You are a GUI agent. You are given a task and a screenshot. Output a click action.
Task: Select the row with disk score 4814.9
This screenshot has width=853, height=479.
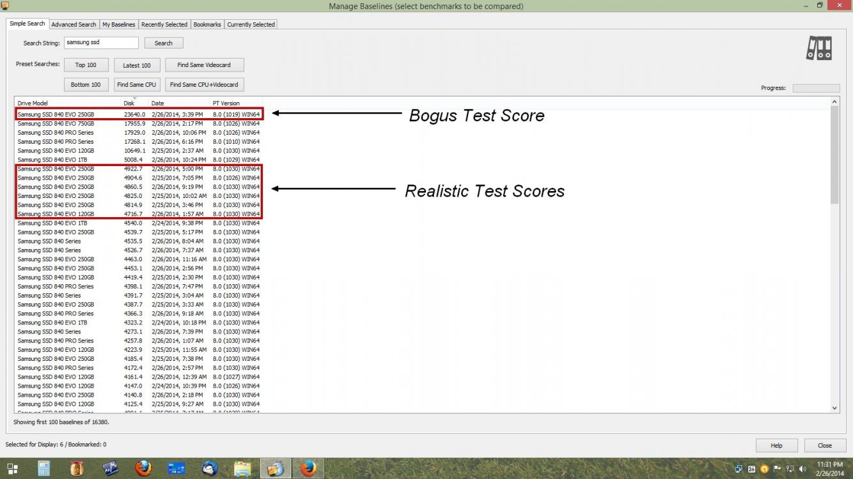[x=139, y=204]
